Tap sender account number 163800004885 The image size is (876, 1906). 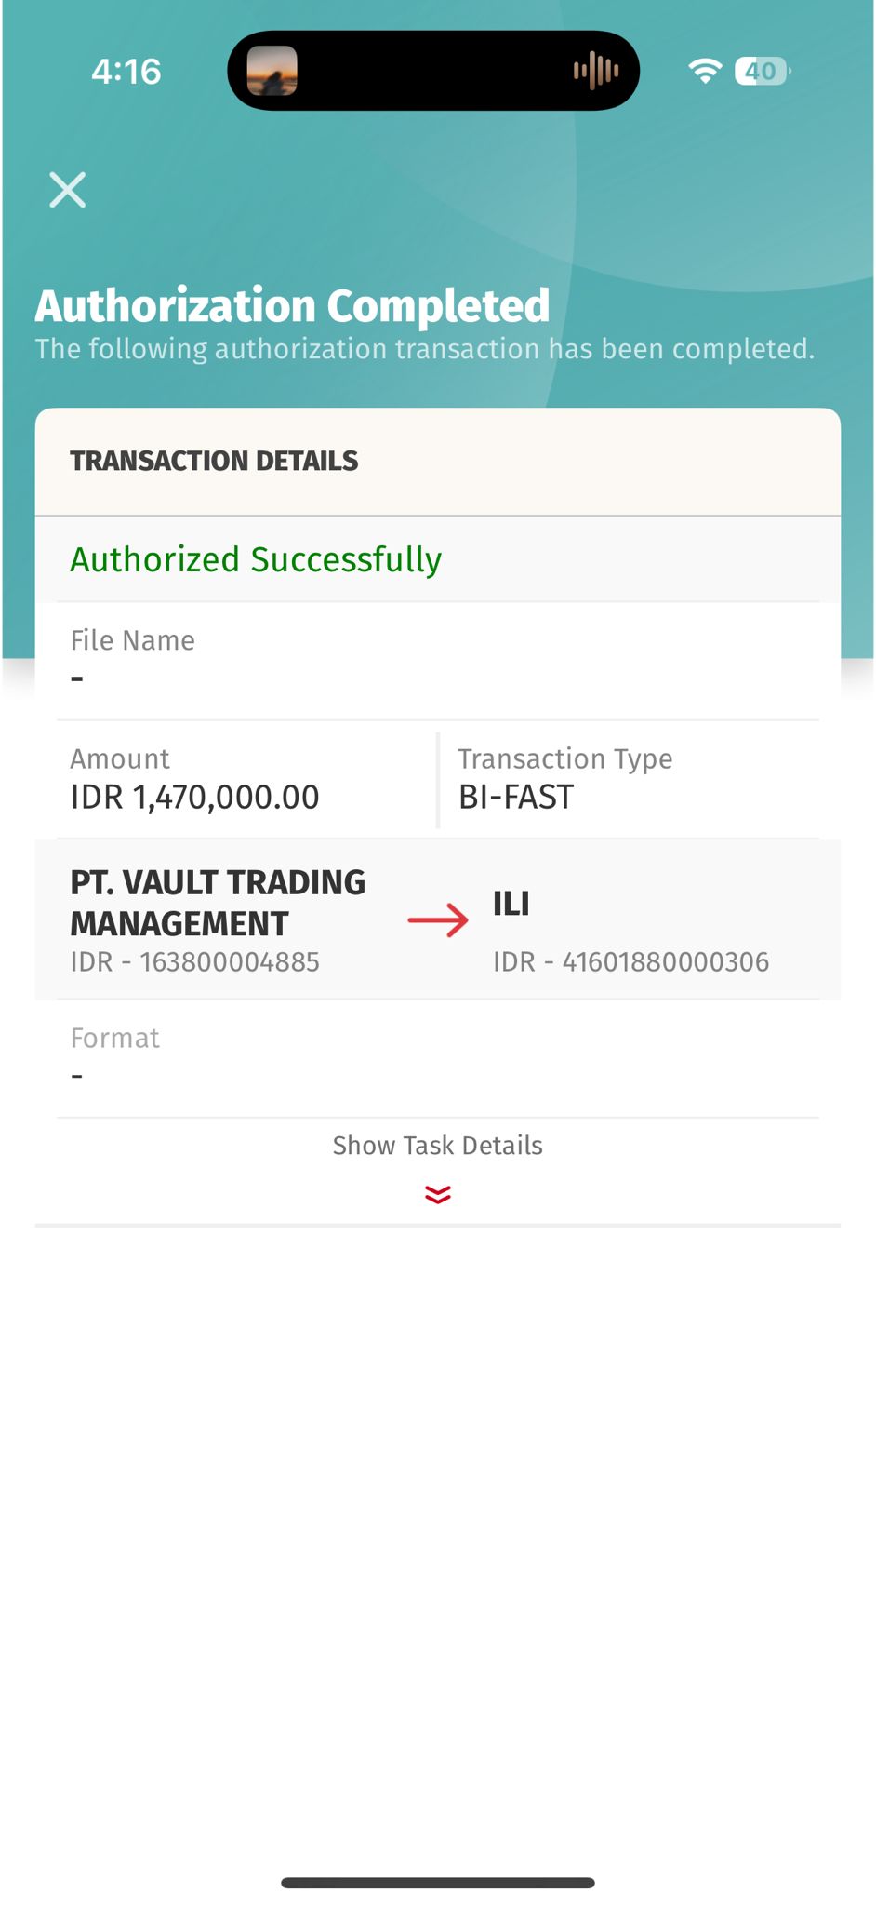click(195, 962)
